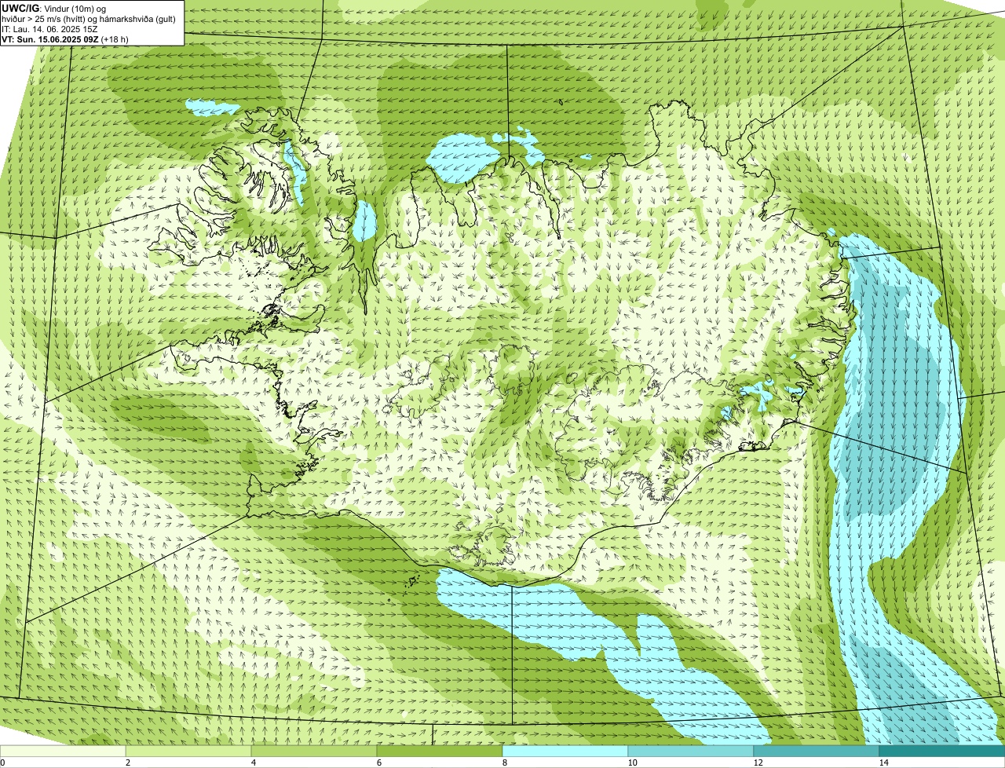Click the "14" label on the wind scale
This screenshot has height=768, width=1005.
click(x=883, y=763)
